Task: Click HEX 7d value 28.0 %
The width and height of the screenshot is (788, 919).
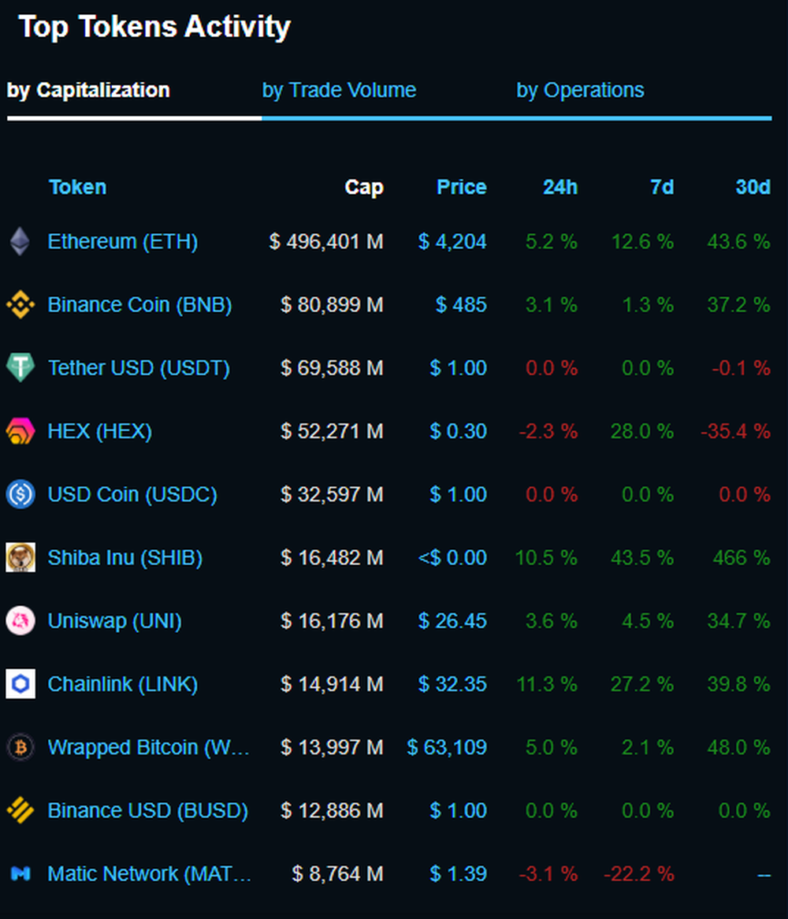Action: (642, 431)
